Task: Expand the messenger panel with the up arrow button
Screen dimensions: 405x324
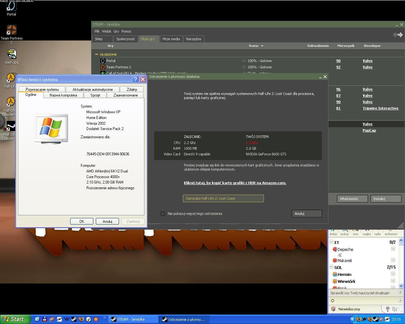Action: tap(400, 300)
